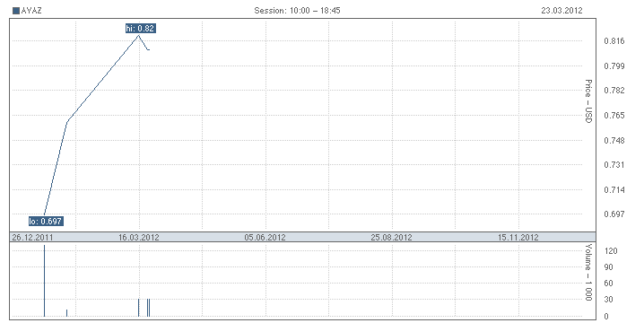Click the Session: 10:00 – 18:45 text
Viewport: 644px width, 323px height.
(297, 11)
